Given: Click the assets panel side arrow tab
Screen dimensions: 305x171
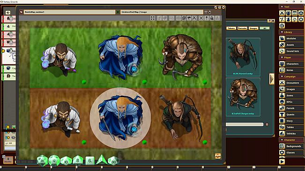Looking at the screenshot, I should coord(272,79).
